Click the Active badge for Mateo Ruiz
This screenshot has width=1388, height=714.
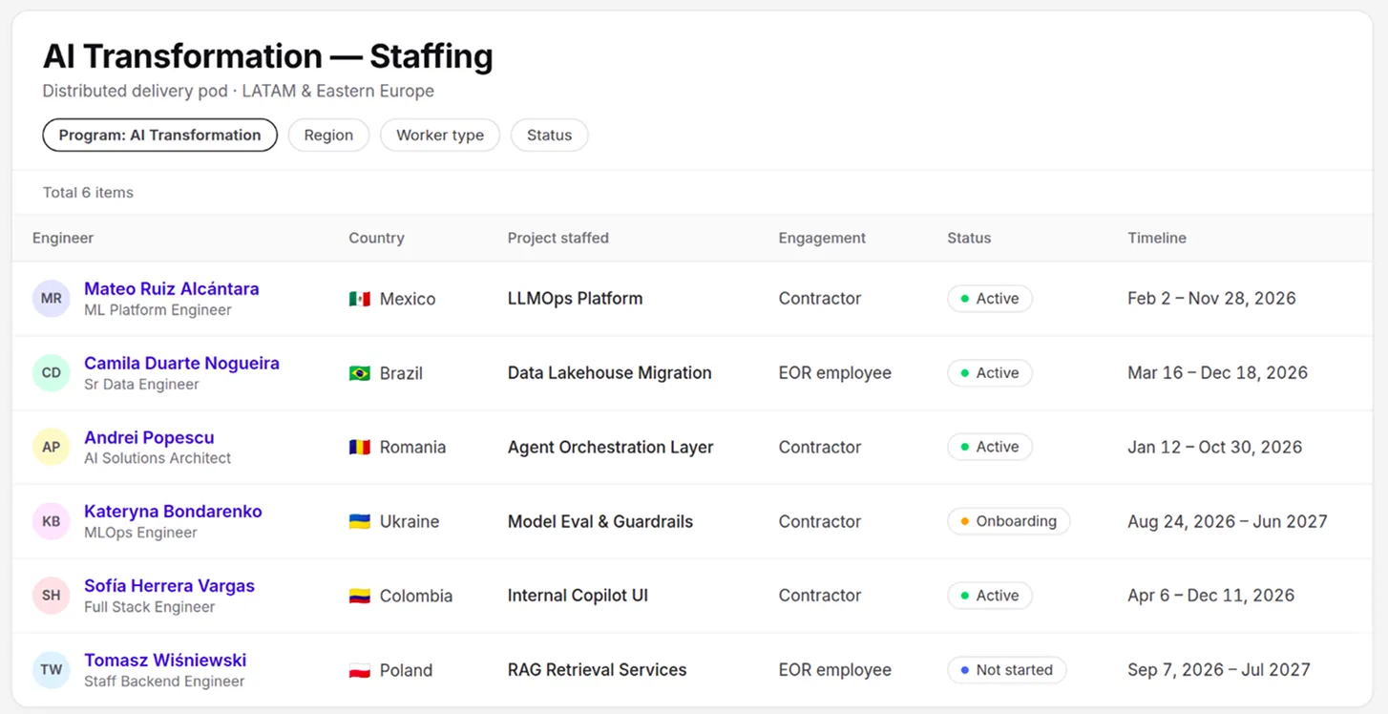pos(989,299)
